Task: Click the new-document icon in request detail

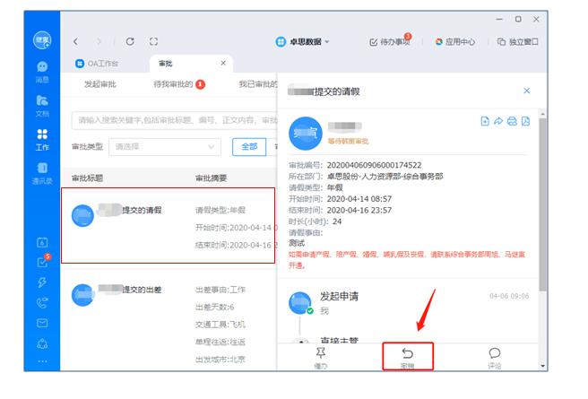Action: pyautogui.click(x=485, y=121)
